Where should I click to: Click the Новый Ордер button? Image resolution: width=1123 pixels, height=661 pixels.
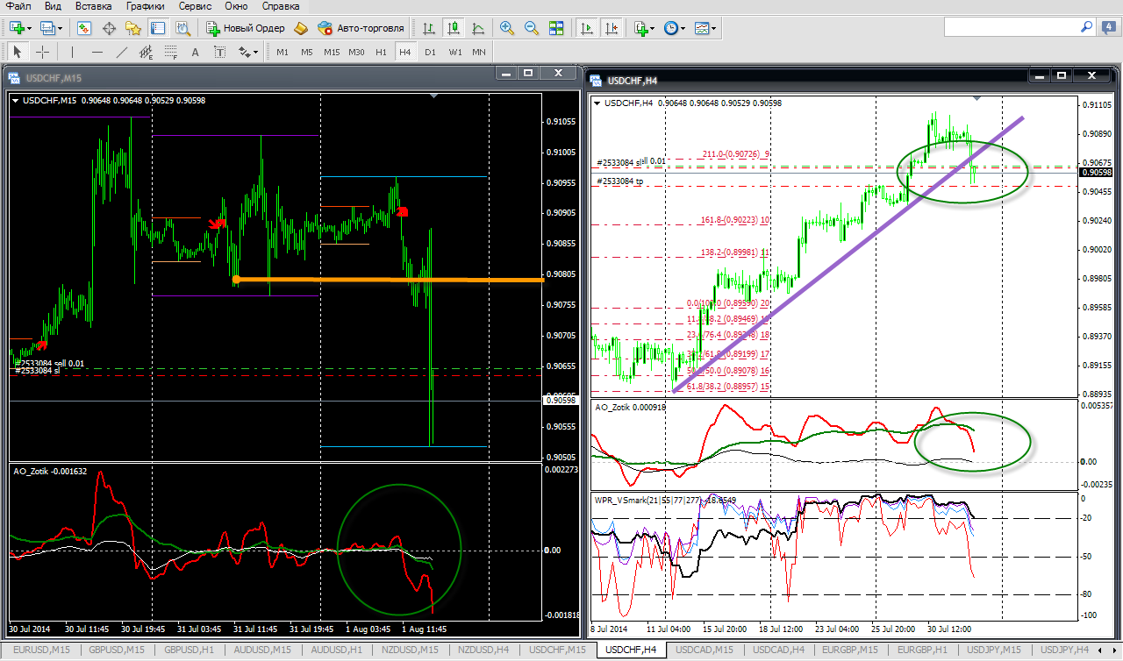tap(245, 28)
